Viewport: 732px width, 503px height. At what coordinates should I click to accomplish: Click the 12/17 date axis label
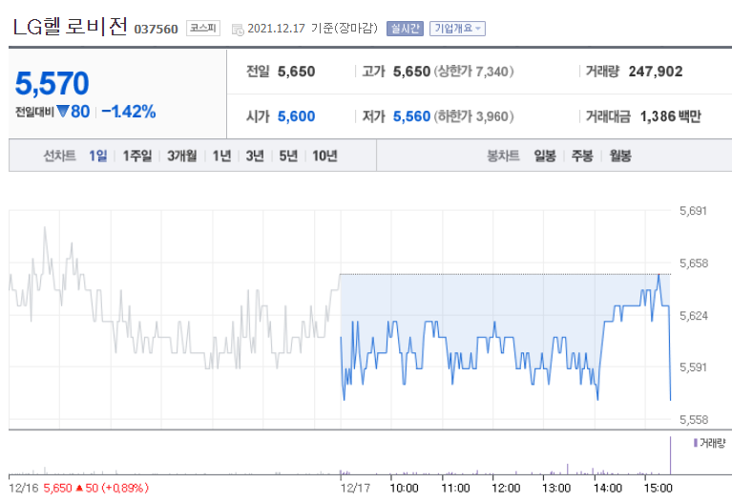(355, 488)
